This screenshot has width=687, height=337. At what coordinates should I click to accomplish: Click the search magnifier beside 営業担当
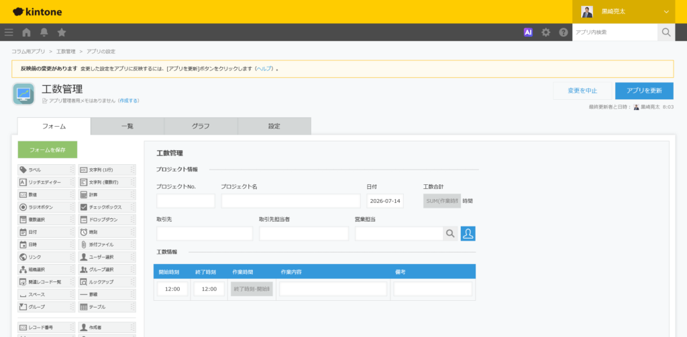[x=450, y=234]
